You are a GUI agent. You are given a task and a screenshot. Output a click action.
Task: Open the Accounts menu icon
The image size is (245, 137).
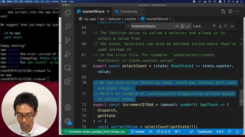click(68, 107)
